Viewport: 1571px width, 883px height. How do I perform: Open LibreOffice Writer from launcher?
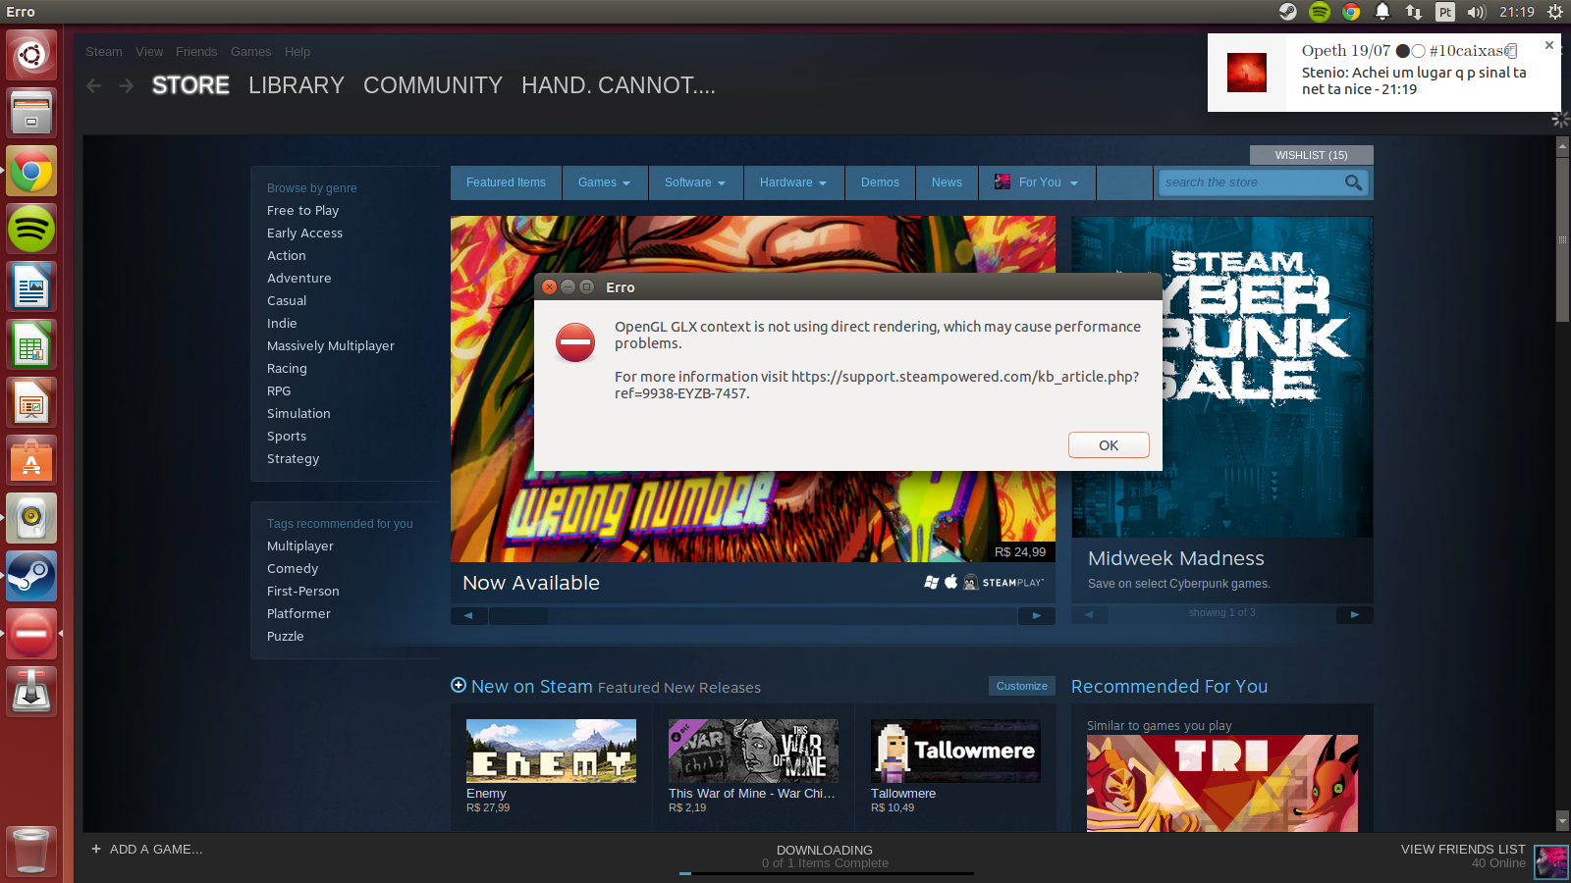coord(31,286)
